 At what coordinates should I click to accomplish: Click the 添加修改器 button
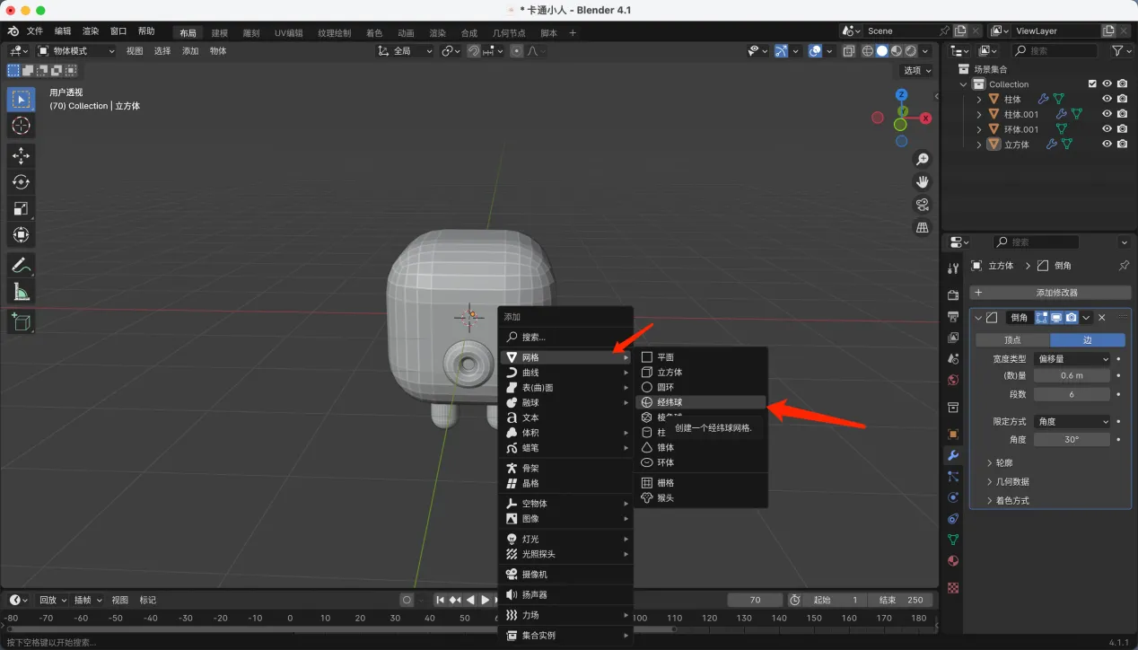click(1050, 293)
